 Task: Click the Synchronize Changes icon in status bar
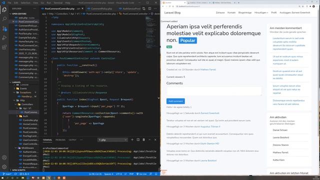click(x=15, y=174)
